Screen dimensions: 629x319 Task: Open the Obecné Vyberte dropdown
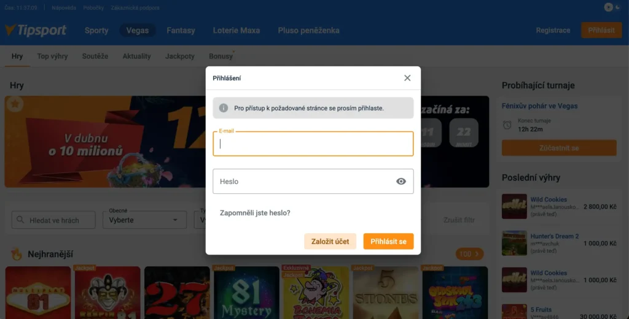pos(144,220)
